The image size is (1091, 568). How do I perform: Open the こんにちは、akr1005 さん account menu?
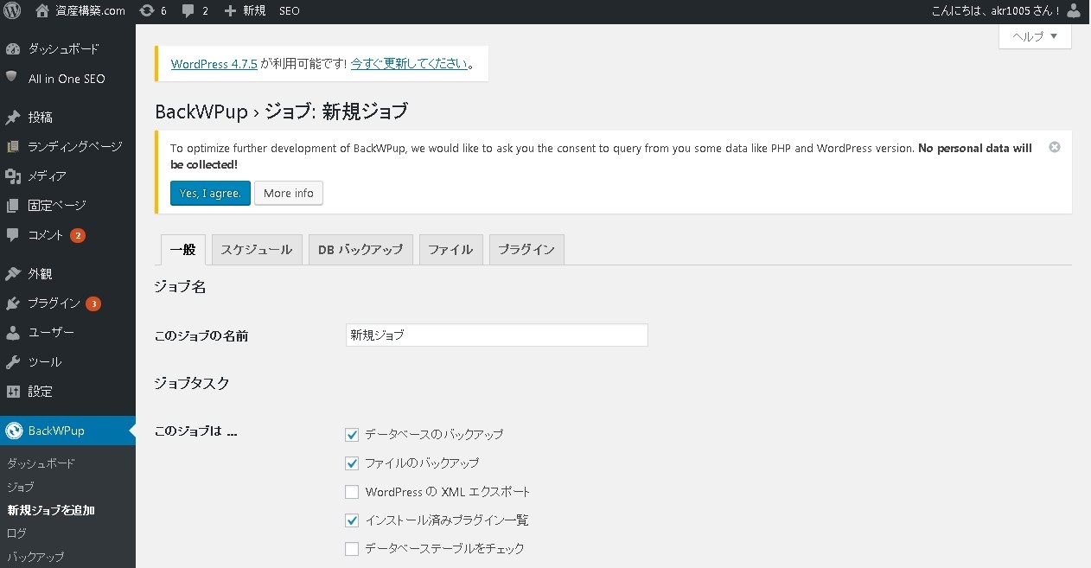[1006, 11]
